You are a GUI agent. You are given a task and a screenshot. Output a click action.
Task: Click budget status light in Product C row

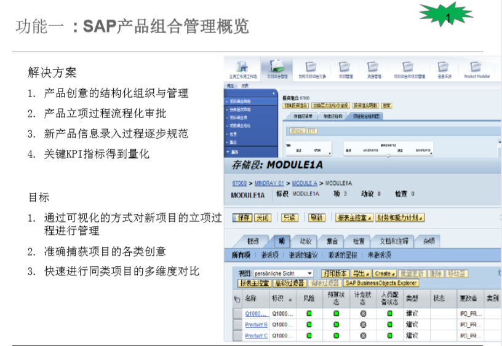click(x=336, y=336)
